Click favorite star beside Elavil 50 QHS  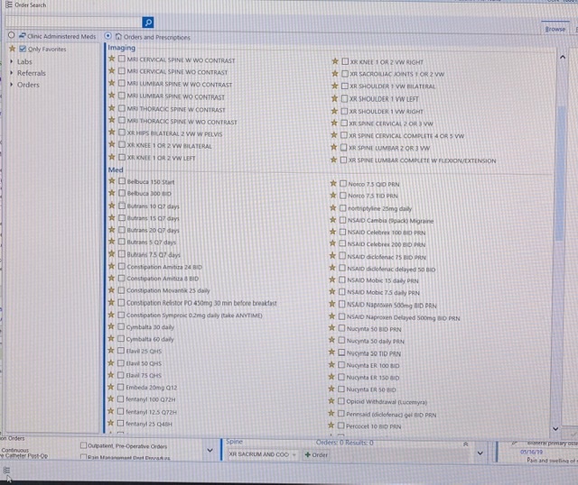click(x=111, y=362)
